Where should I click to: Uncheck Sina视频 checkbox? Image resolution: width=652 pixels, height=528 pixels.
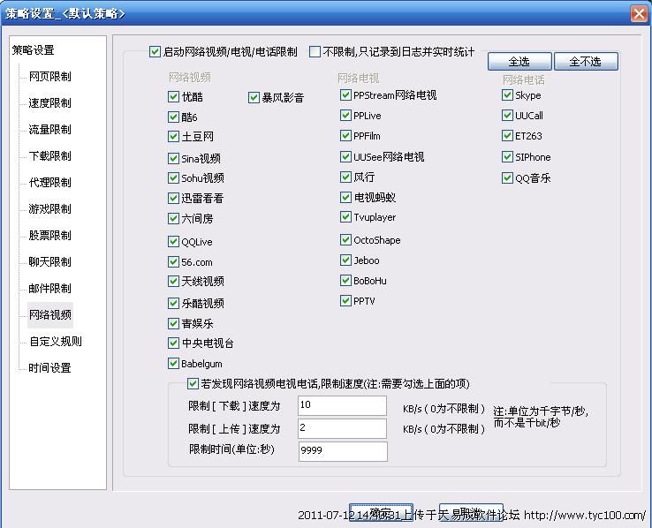(173, 159)
